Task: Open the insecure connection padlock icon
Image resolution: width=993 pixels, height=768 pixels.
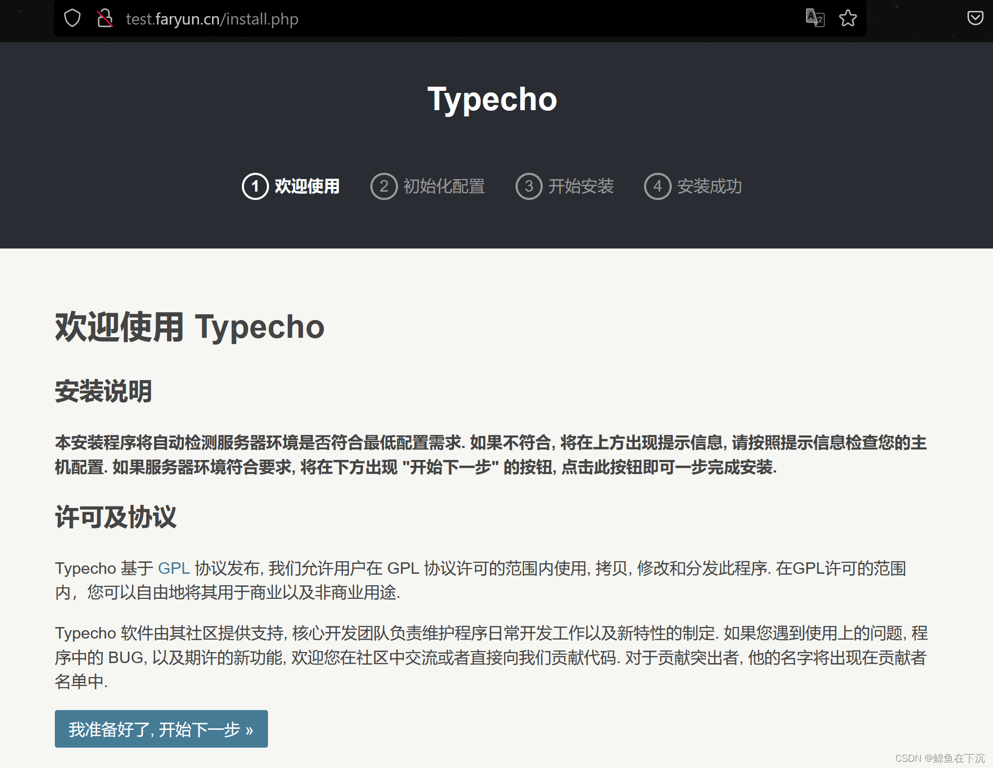Action: pyautogui.click(x=105, y=18)
